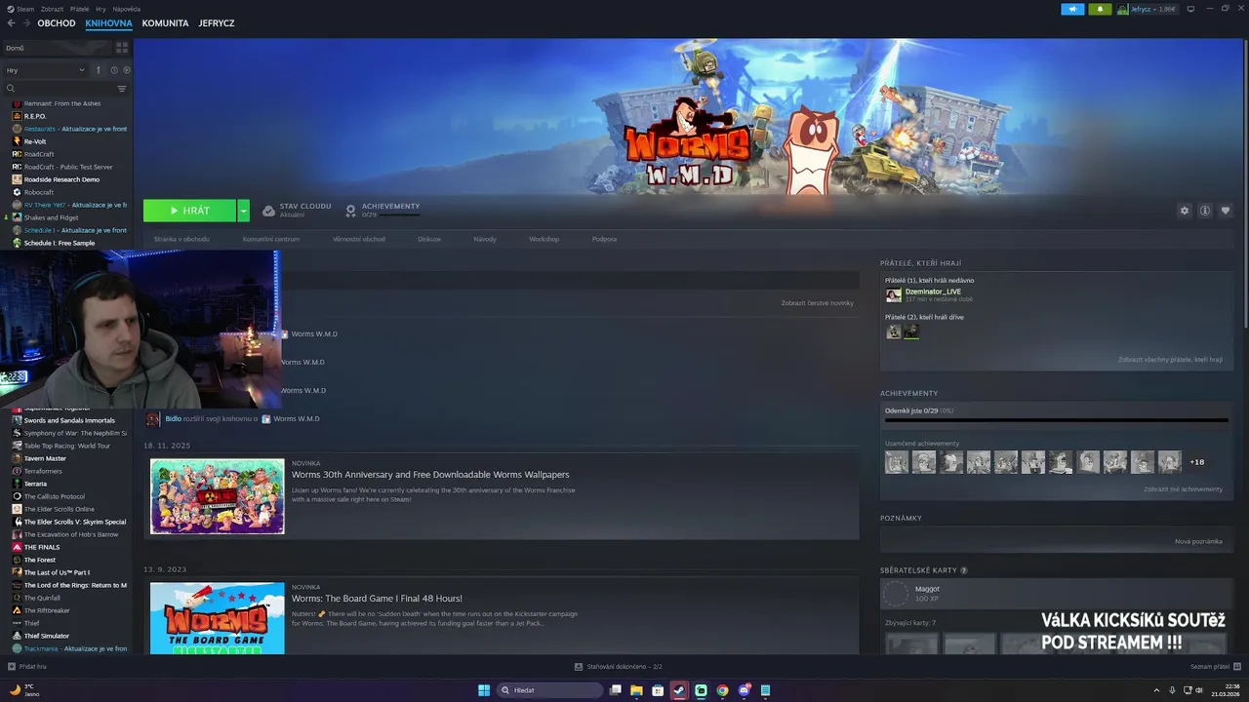Open Diskuze link
The height and width of the screenshot is (702, 1249).
pos(429,239)
